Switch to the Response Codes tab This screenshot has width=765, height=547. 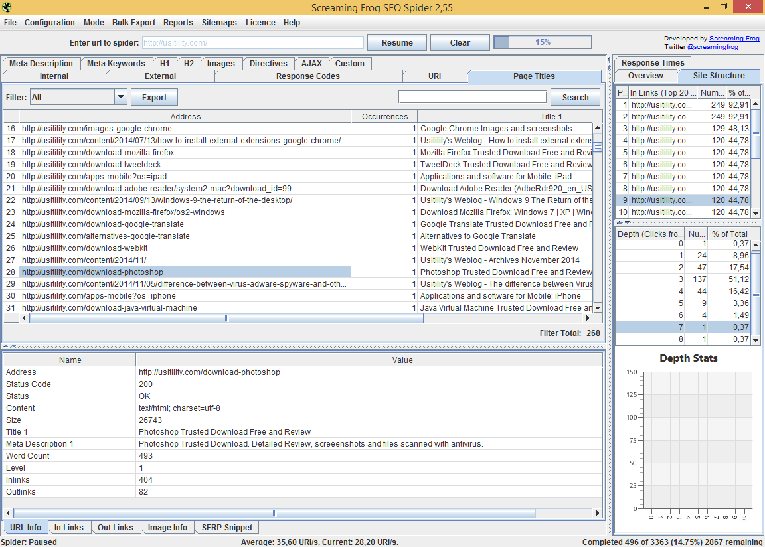coord(308,76)
